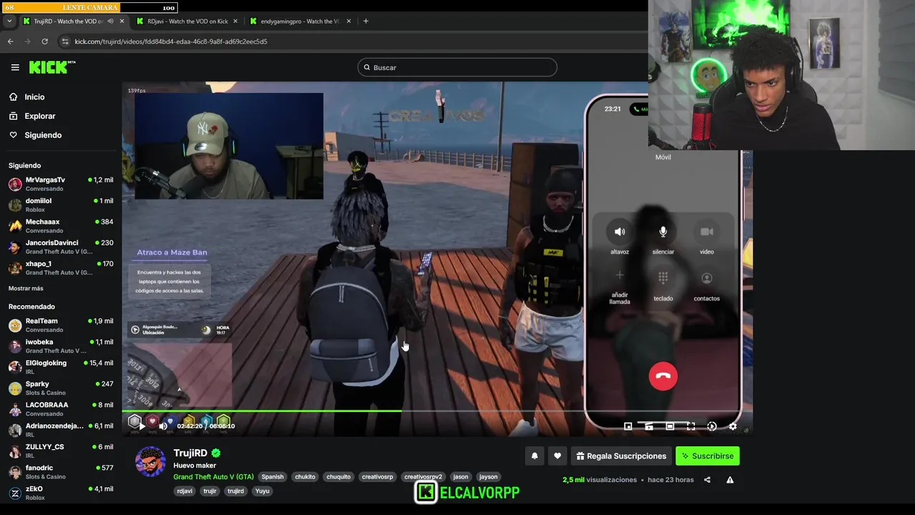Image resolution: width=915 pixels, height=515 pixels.
Task: Select the jason tag
Action: 460,477
